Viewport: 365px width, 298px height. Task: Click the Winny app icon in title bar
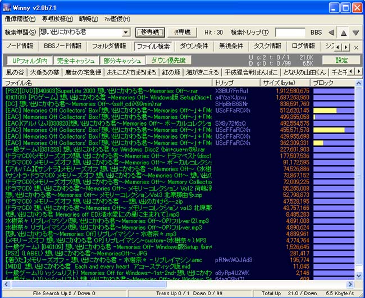coord(7,8)
